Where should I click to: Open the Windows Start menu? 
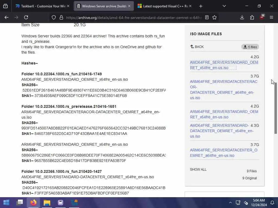7,203
